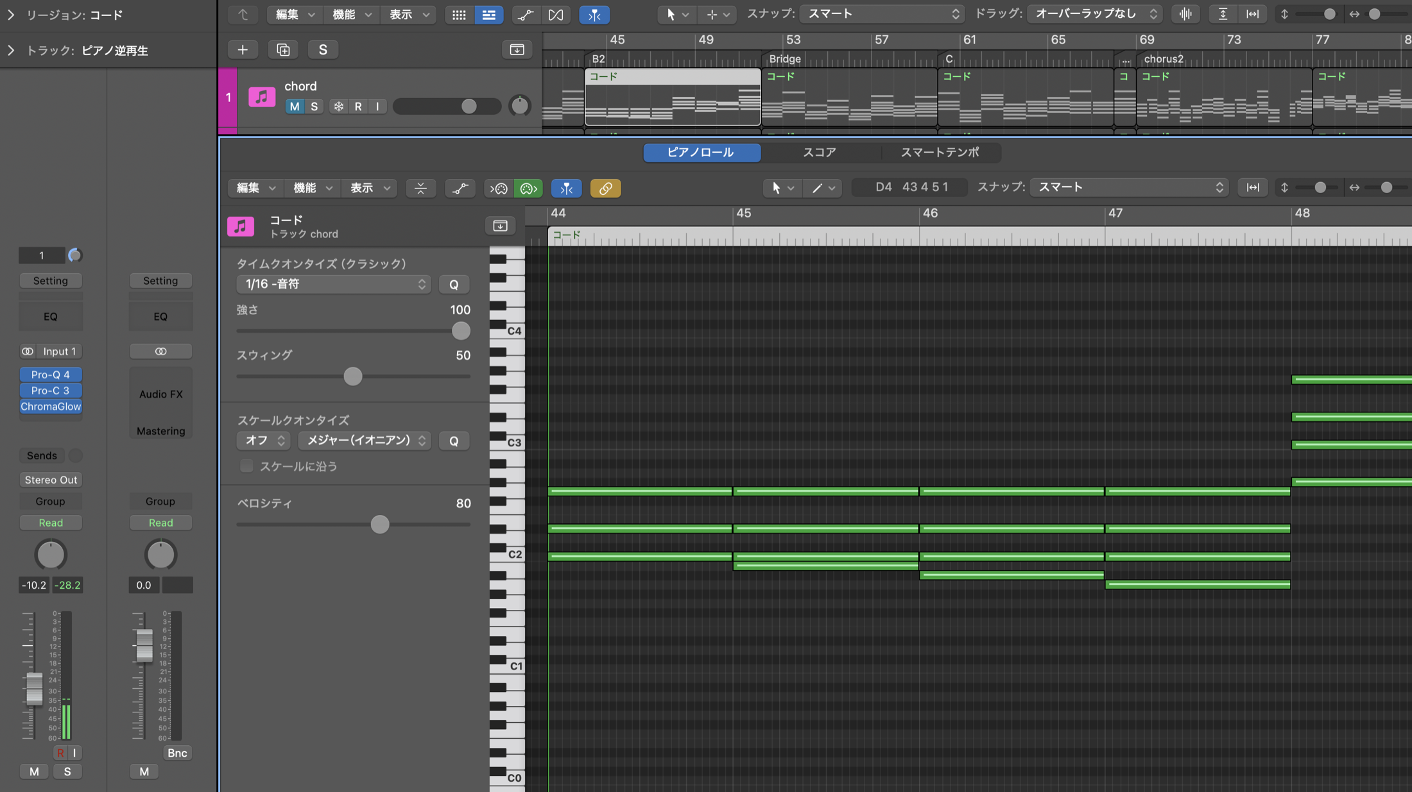Switch to the ピアノロール tab
The image size is (1412, 792).
[x=702, y=153]
